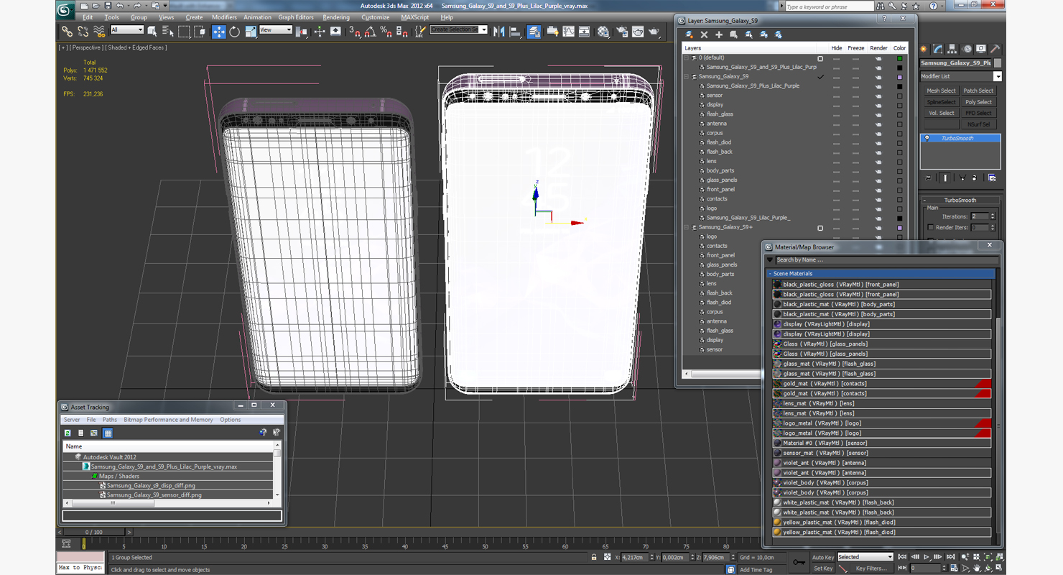Screen dimensions: 1063x575
Task: Click object color swatch beside object name
Action: (x=998, y=63)
